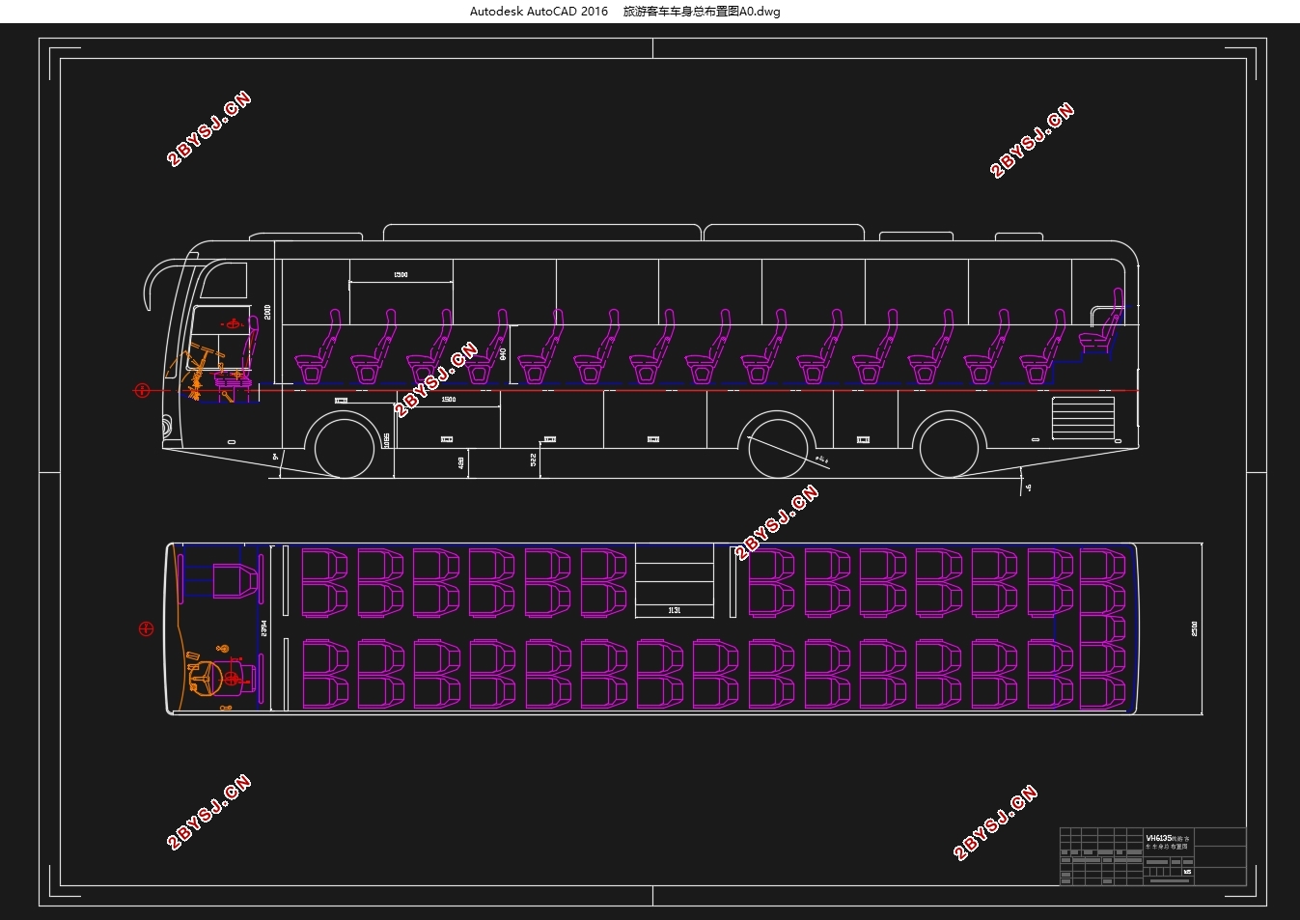Click the VH6135 title block text
This screenshot has width=1300, height=920.
(x=1157, y=837)
